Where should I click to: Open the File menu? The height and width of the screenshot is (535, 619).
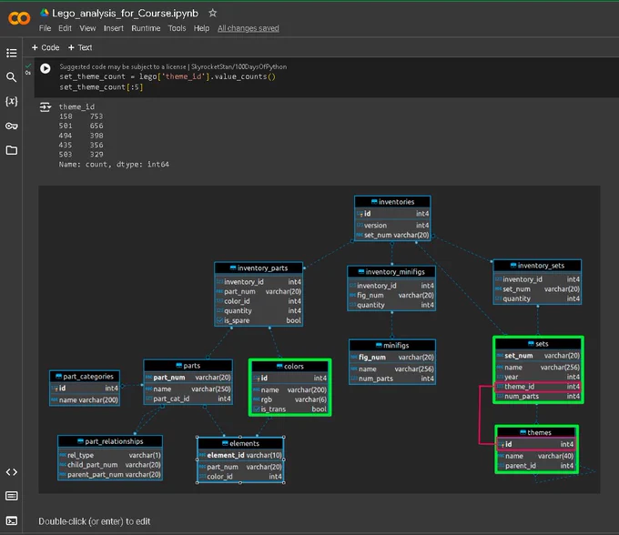tap(45, 28)
